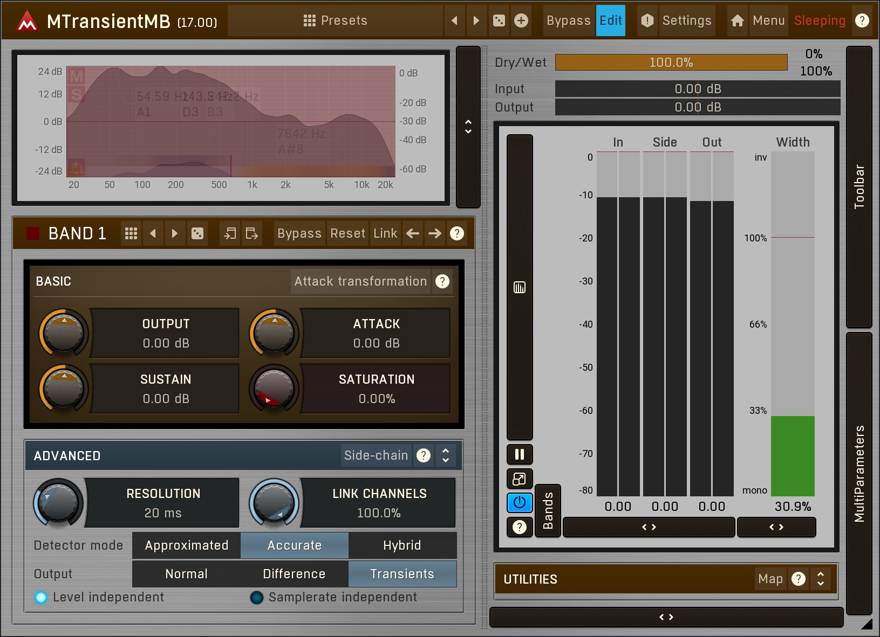Expand the Utilities panel using arrows
The width and height of the screenshot is (880, 637).
pos(821,579)
